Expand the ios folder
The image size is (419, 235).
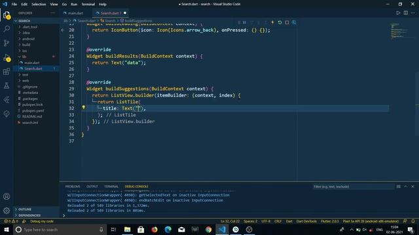[36, 51]
